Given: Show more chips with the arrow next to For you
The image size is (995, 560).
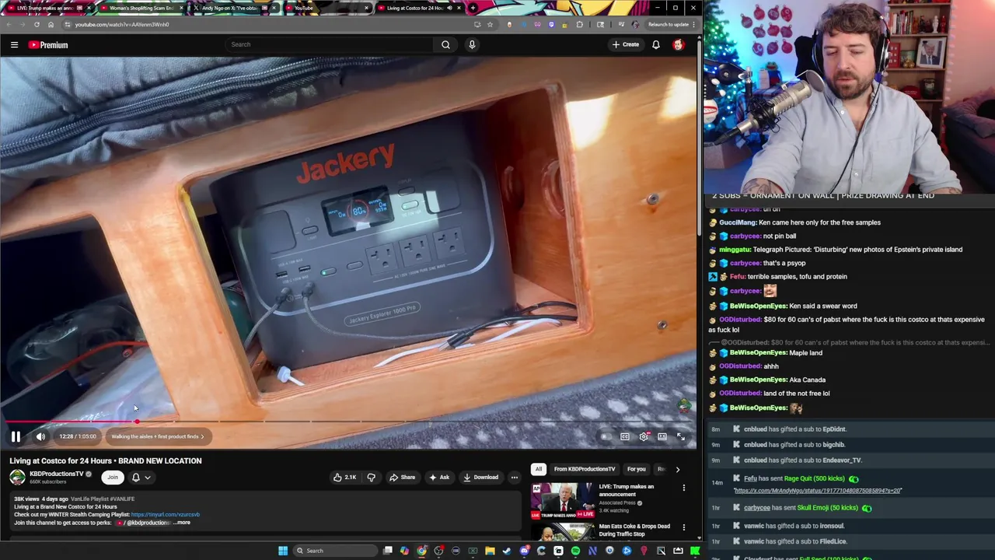Looking at the screenshot, I should 677,469.
